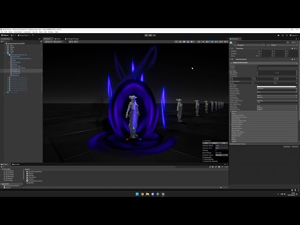Viewport: 300px width, 225px height.
Task: Click Remove in Particle System Curves
Action: click(x=295, y=146)
